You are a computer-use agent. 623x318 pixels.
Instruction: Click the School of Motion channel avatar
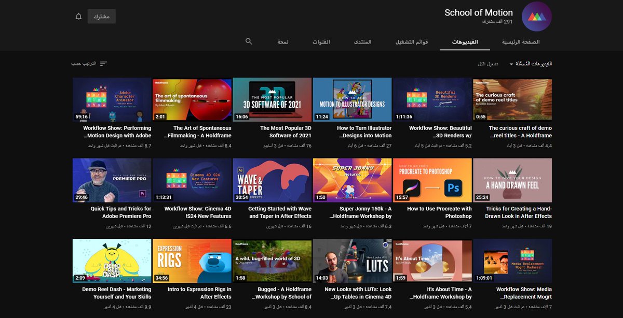(x=536, y=16)
